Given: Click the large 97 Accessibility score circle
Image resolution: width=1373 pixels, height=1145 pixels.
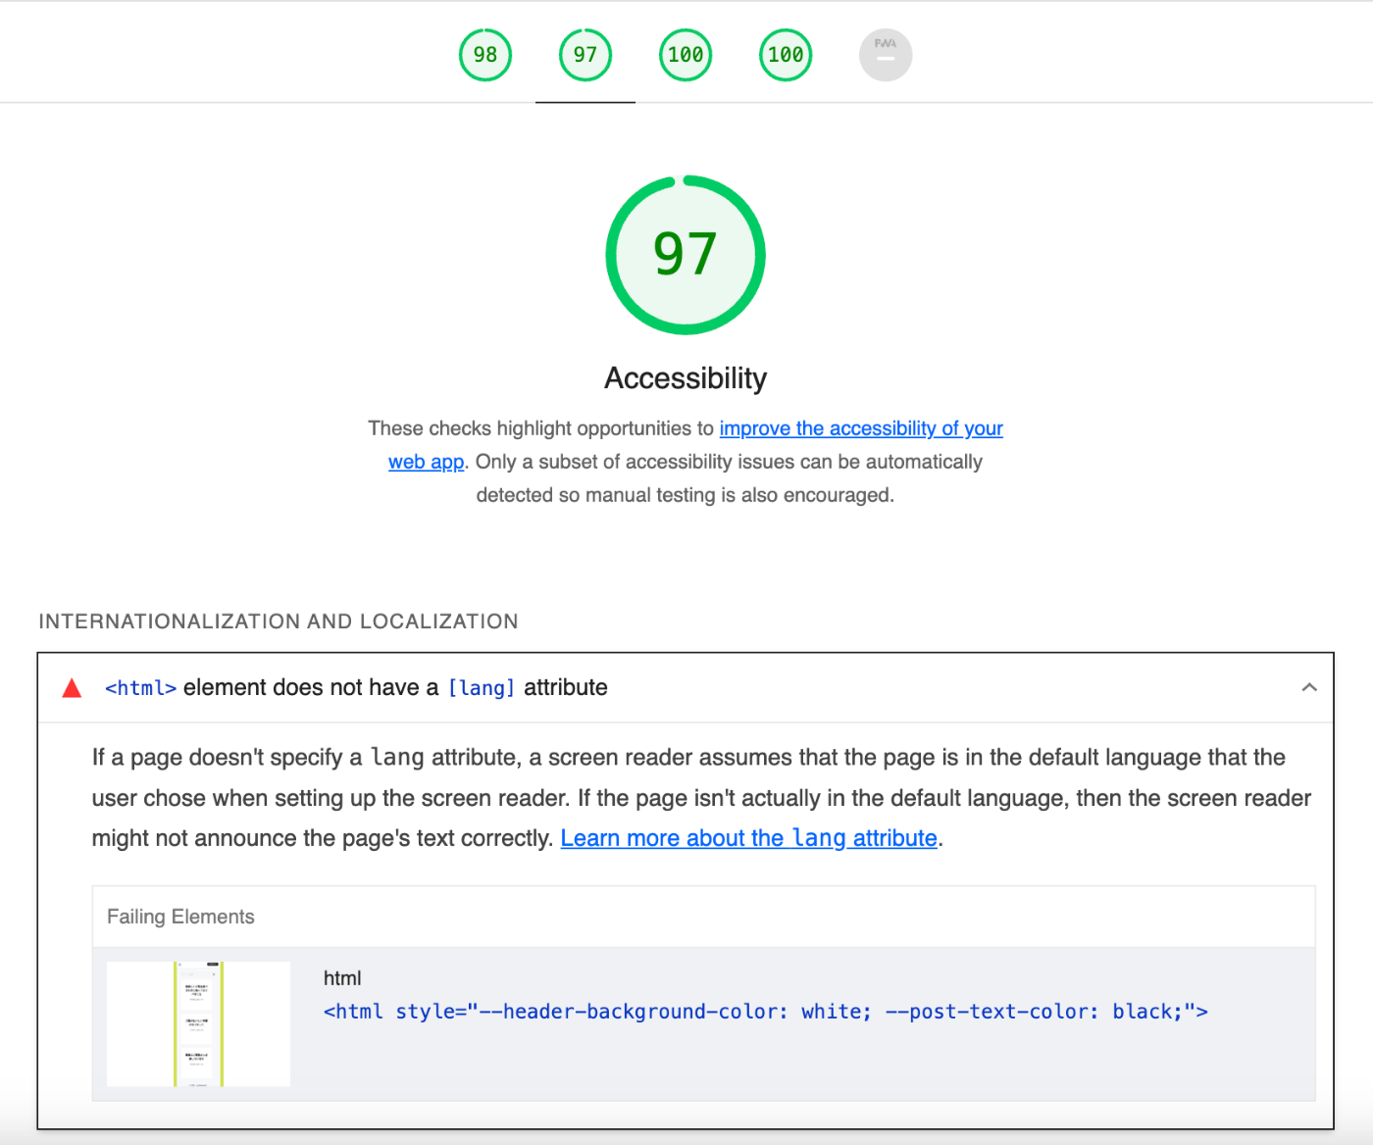Looking at the screenshot, I should [686, 255].
